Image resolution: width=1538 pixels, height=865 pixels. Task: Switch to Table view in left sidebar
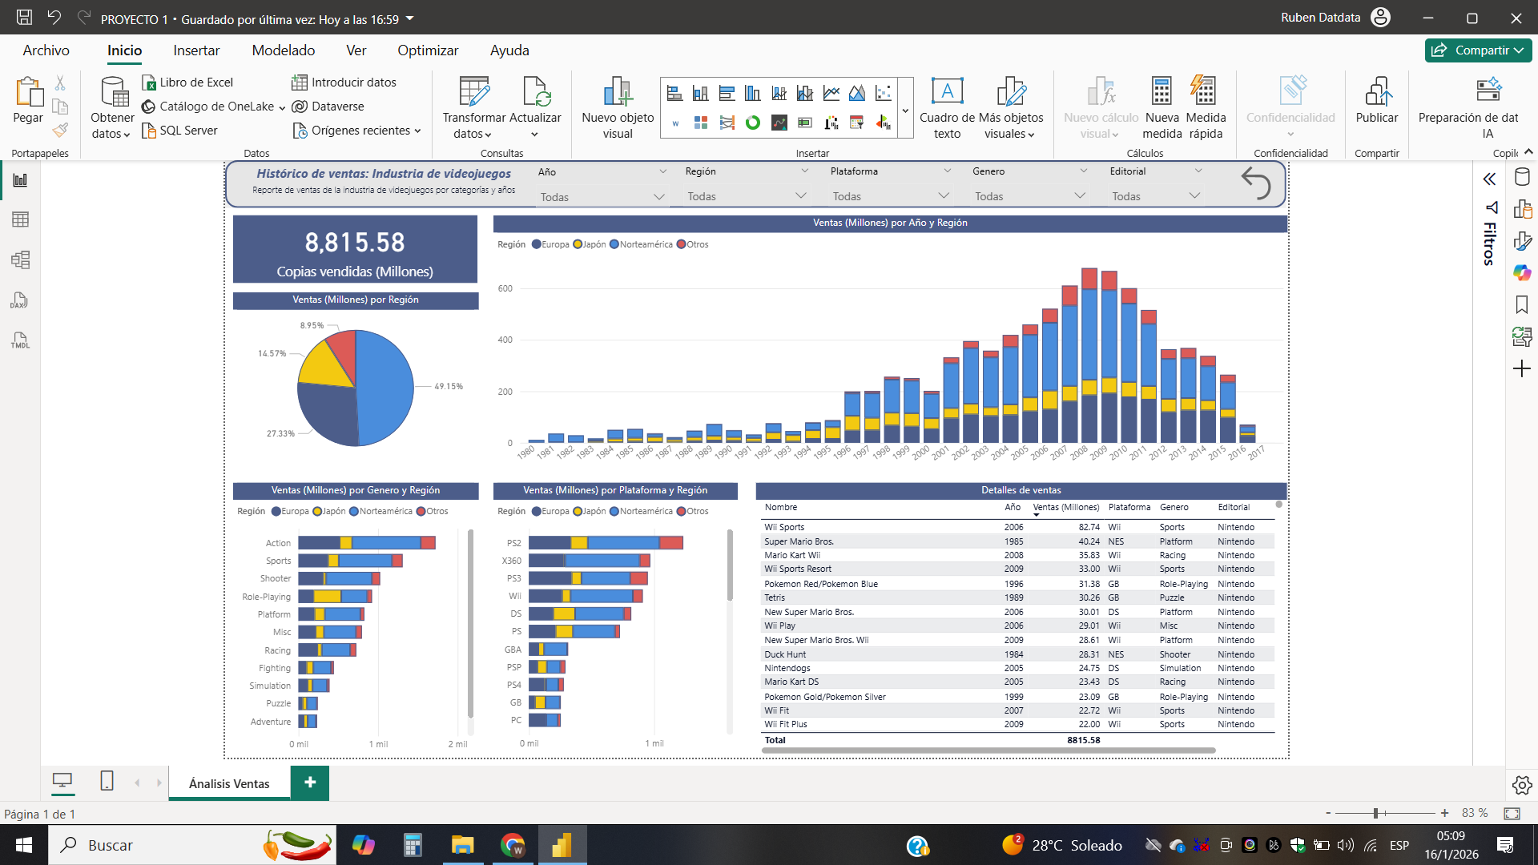[x=20, y=219]
